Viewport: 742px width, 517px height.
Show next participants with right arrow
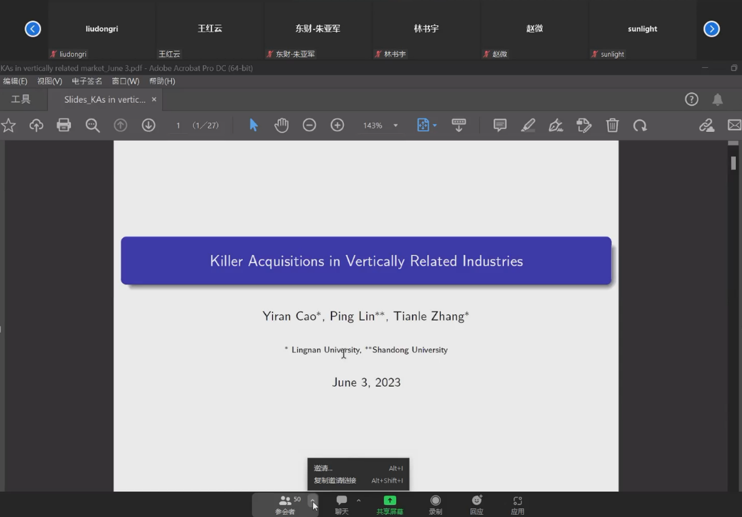(712, 29)
